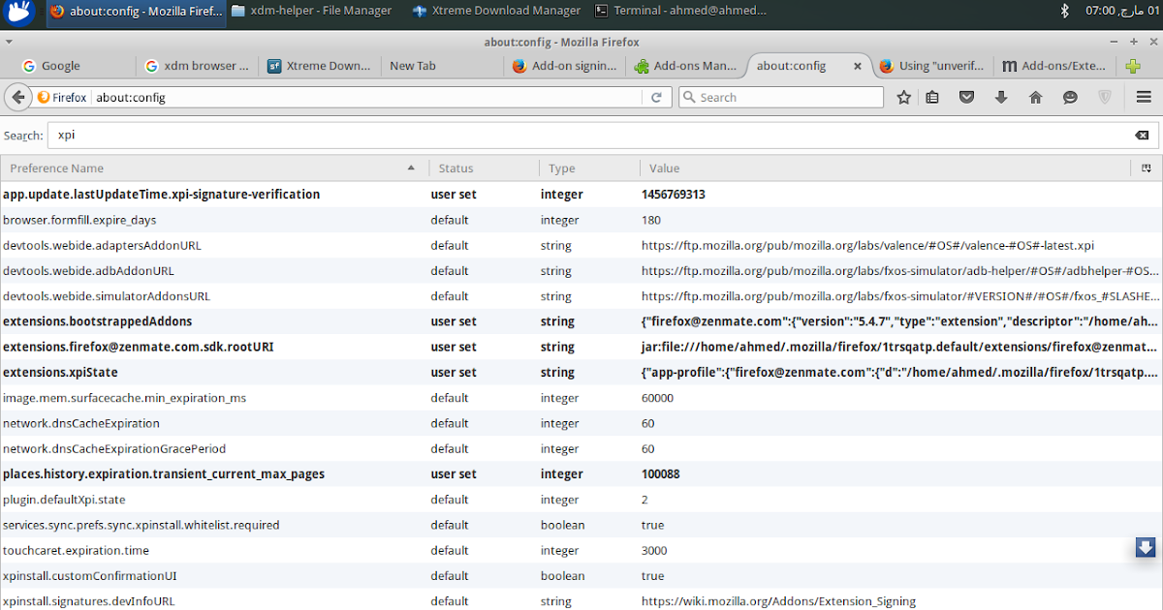Select devtools.webide.adbAddonURL row

click(581, 270)
